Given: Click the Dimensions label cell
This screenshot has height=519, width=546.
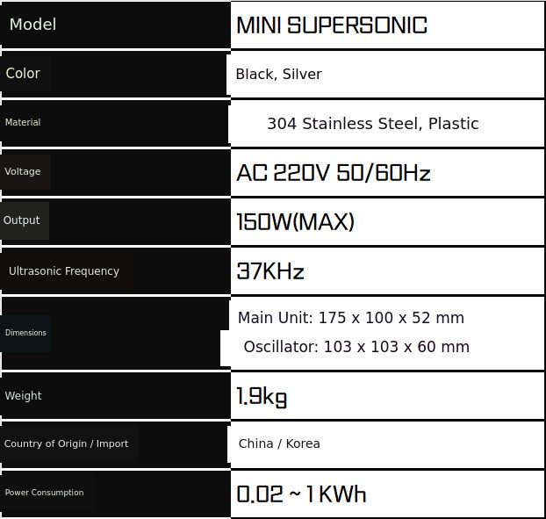Looking at the screenshot, I should (x=25, y=333).
